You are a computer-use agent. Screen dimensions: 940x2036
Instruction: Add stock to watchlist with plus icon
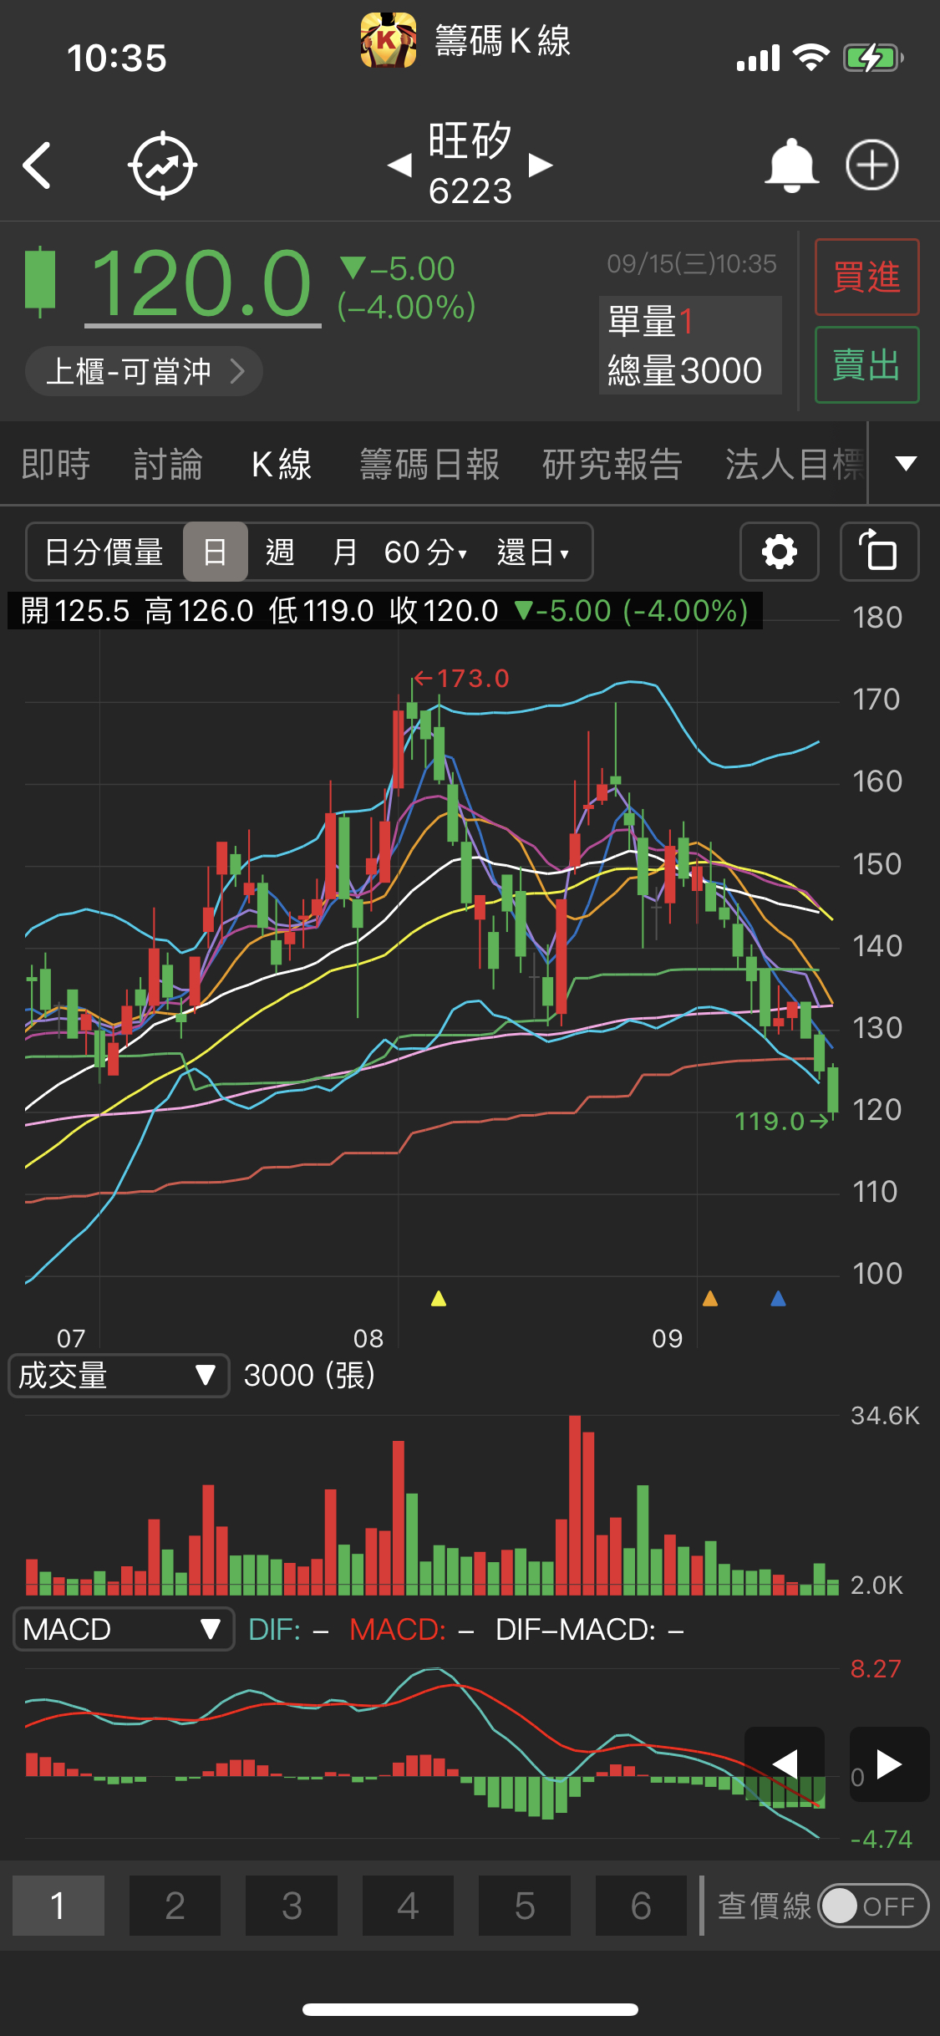click(x=872, y=165)
